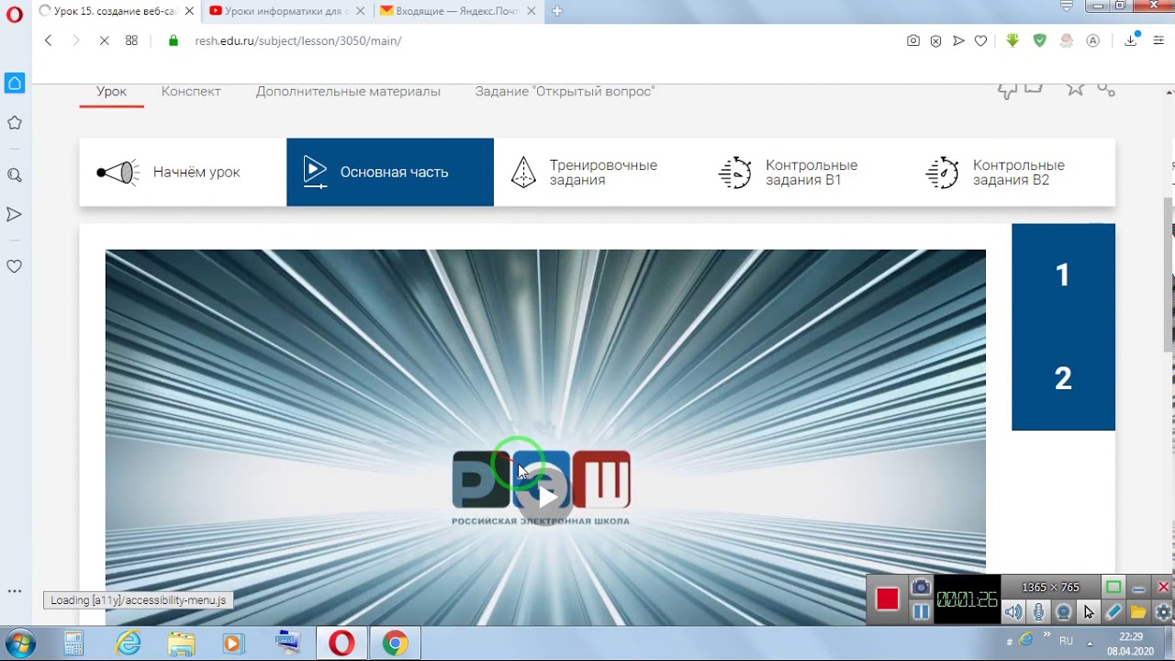Screen dimensions: 1175x661
Task: Switch the RU input language
Action: pos(1066,641)
